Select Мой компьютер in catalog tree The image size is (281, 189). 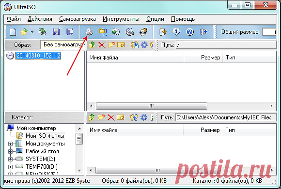[x=36, y=128]
